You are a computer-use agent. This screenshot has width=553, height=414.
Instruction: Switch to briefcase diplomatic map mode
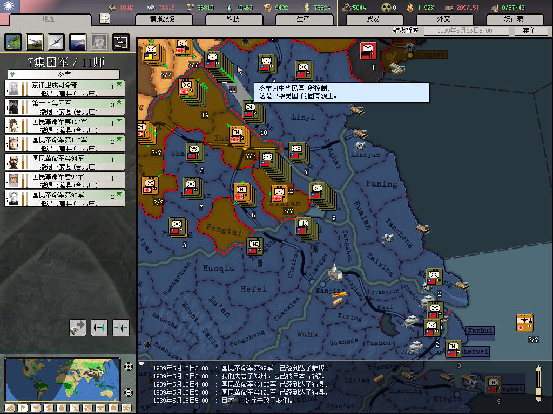[x=113, y=408]
